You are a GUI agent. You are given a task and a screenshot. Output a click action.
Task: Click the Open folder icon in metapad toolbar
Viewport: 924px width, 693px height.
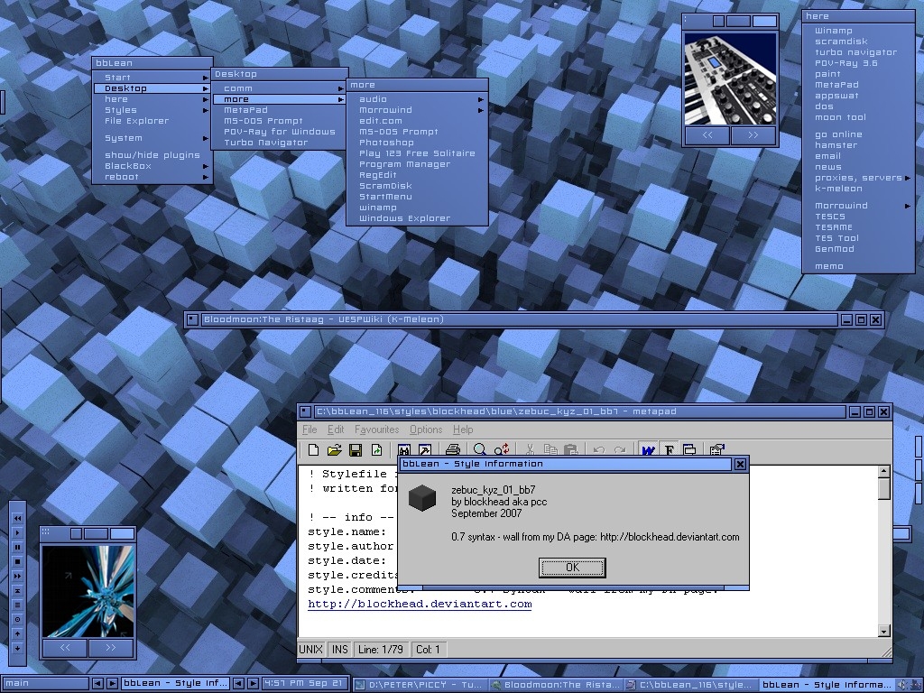point(335,450)
